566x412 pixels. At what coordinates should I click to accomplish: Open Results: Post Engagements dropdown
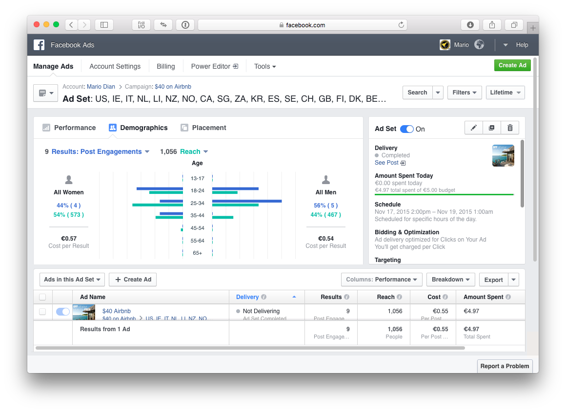(101, 151)
